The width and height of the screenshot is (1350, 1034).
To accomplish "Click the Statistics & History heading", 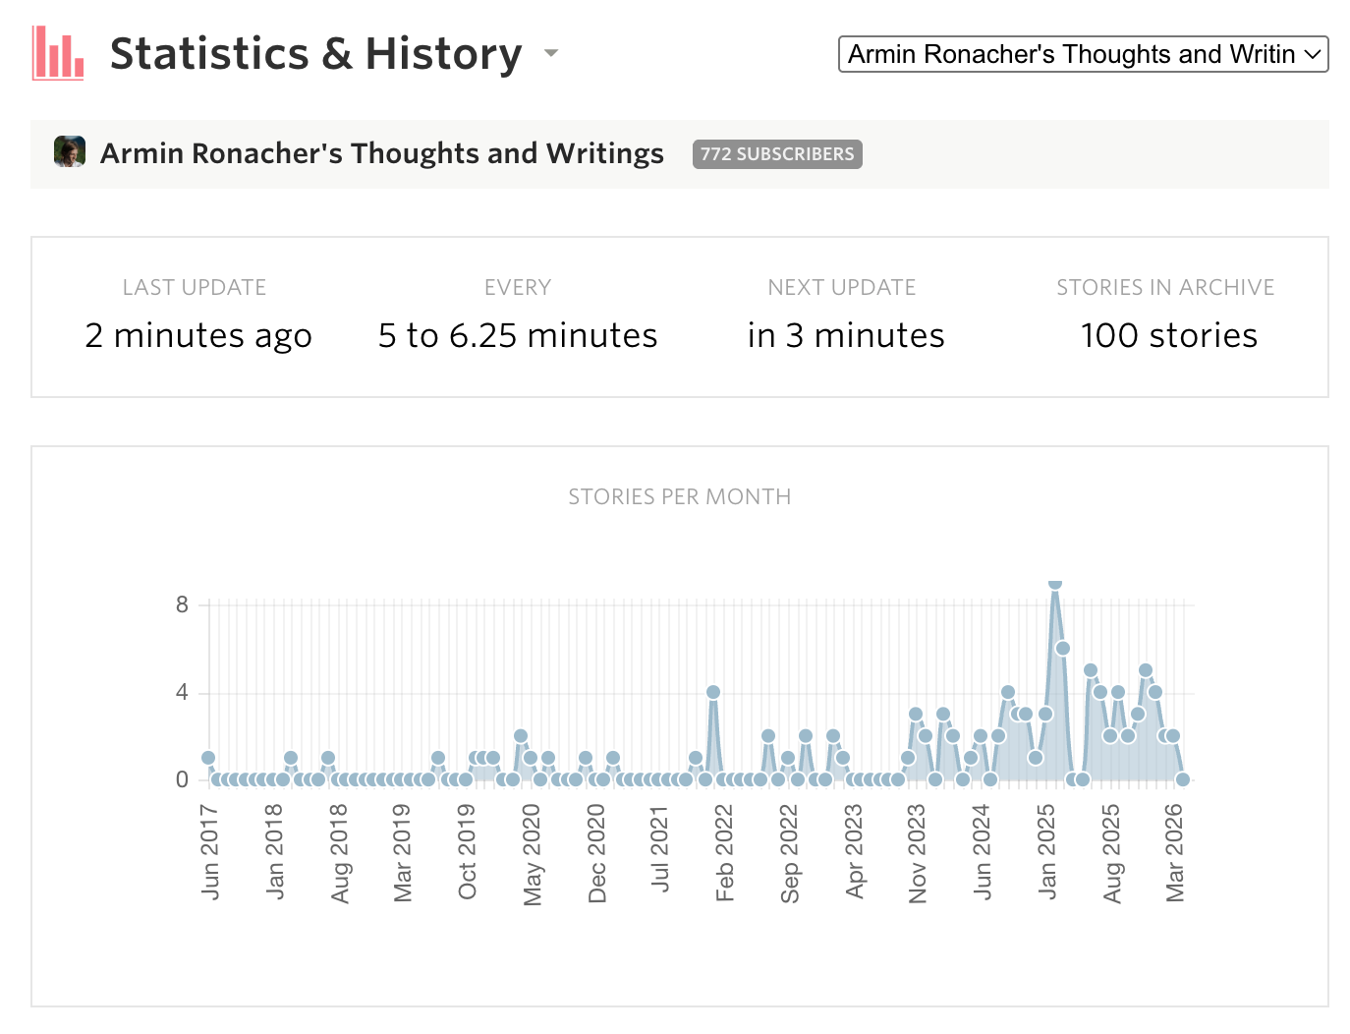I will tap(315, 53).
